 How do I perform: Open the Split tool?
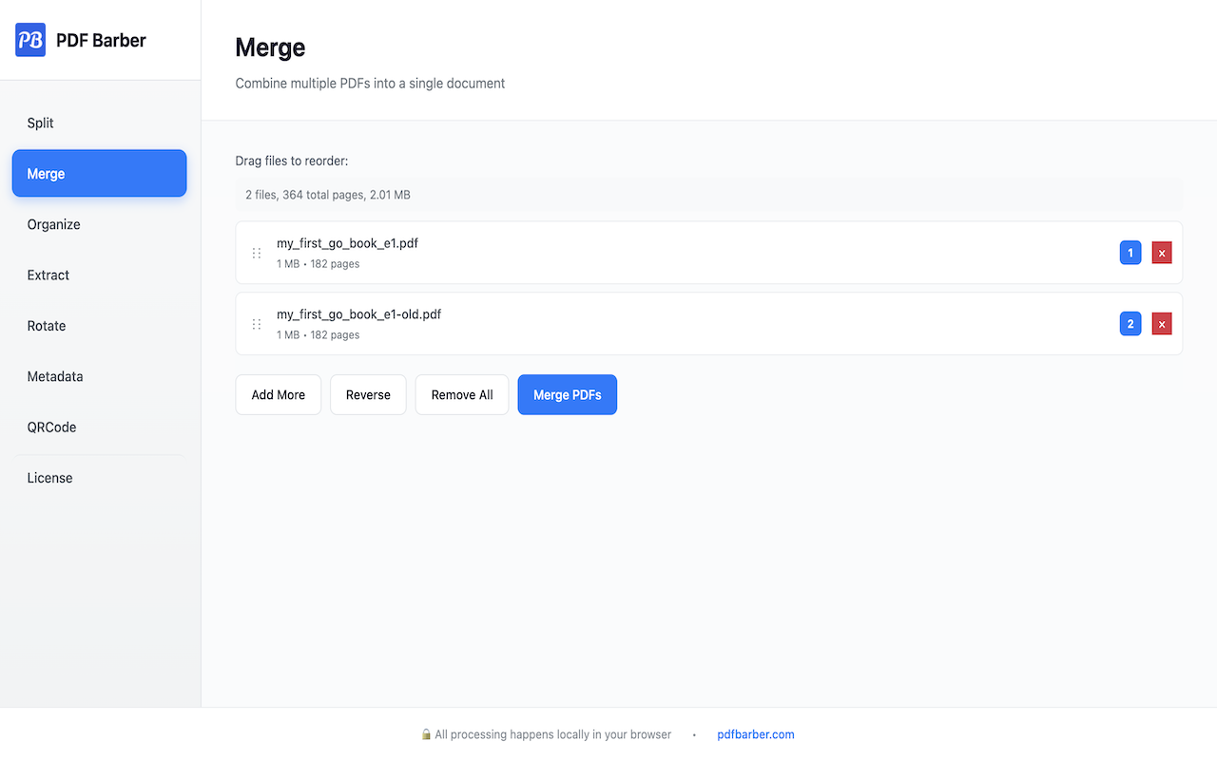[x=41, y=123]
